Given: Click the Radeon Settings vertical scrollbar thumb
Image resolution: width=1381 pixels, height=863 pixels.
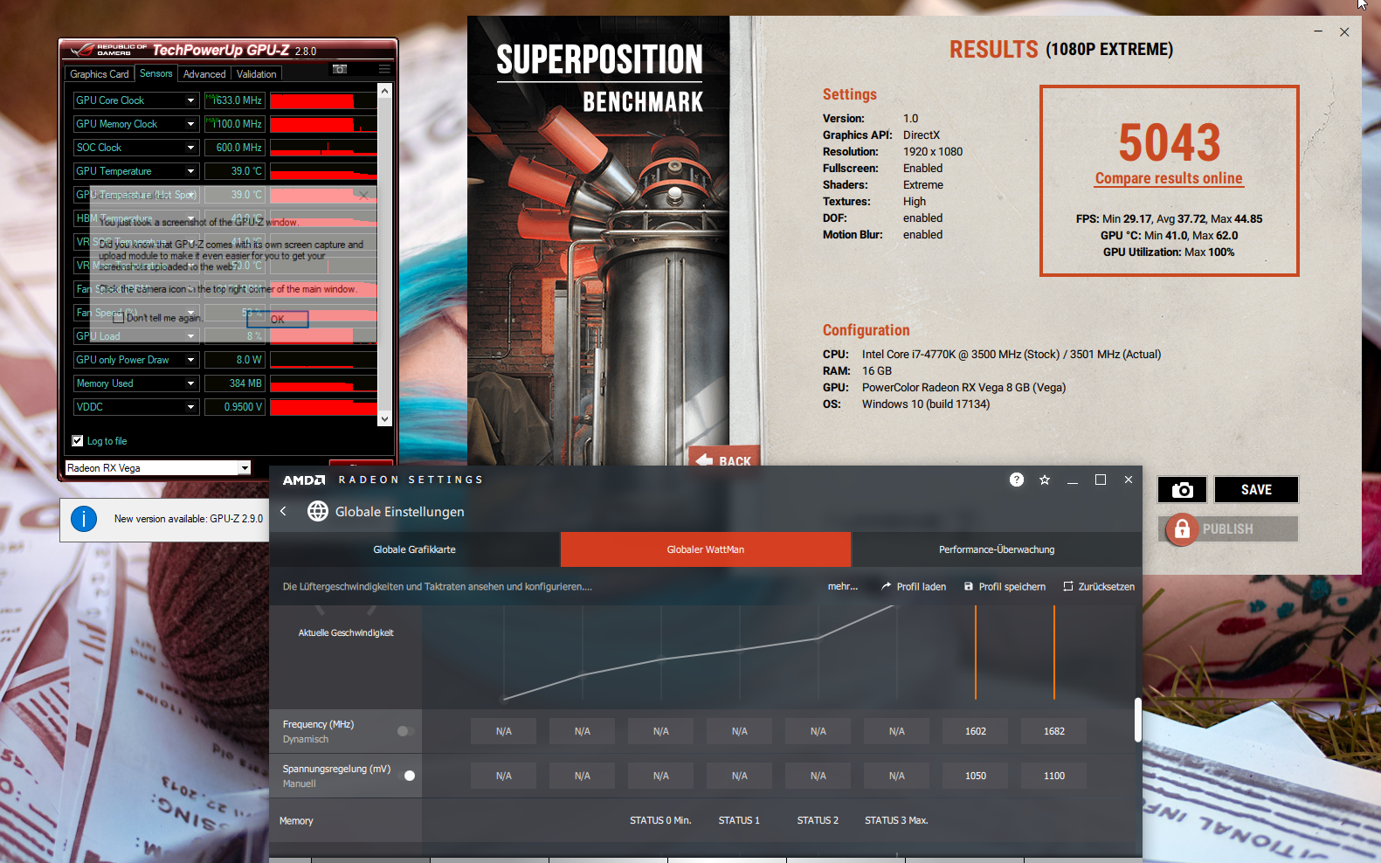Looking at the screenshot, I should [1138, 720].
